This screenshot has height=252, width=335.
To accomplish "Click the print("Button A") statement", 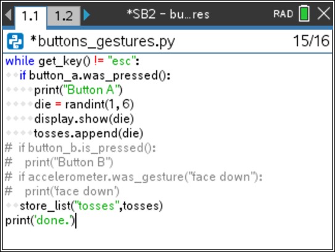I will (78, 90).
